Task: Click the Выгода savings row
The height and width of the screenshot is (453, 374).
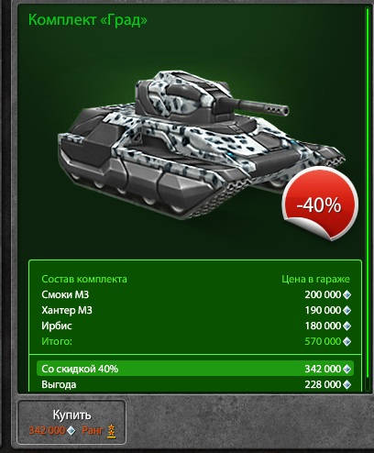Action: click(x=196, y=384)
